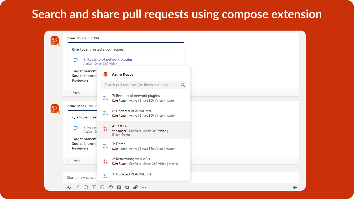Viewport: 354px width, 199px height.
Task: Send the message with arrow icon
Action: point(295,187)
